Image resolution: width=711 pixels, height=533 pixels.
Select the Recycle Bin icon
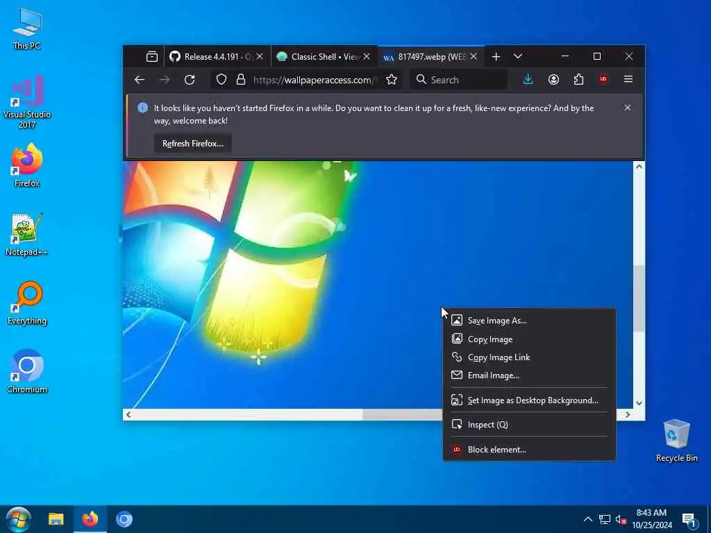[x=676, y=441]
